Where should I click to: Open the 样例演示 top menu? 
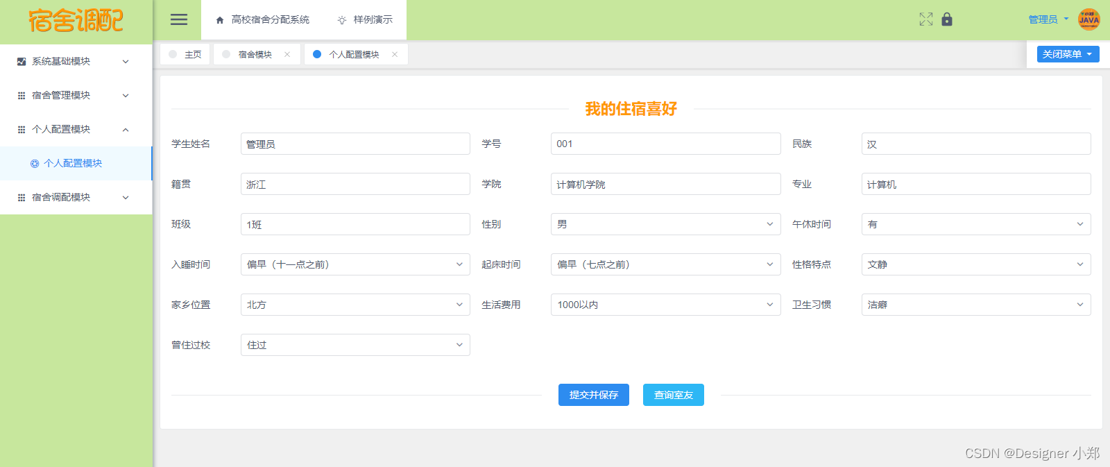[365, 20]
